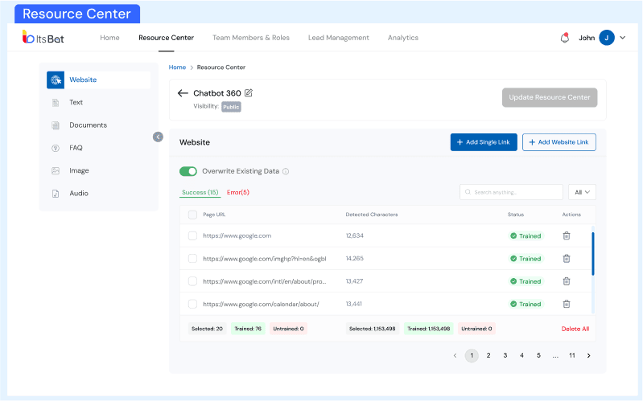Viewport: 643px width, 401px height.
Task: Open Lead Management menu item
Action: click(339, 38)
